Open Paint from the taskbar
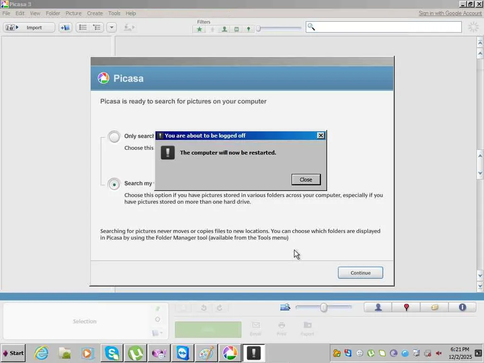The width and height of the screenshot is (484, 363). (206, 353)
